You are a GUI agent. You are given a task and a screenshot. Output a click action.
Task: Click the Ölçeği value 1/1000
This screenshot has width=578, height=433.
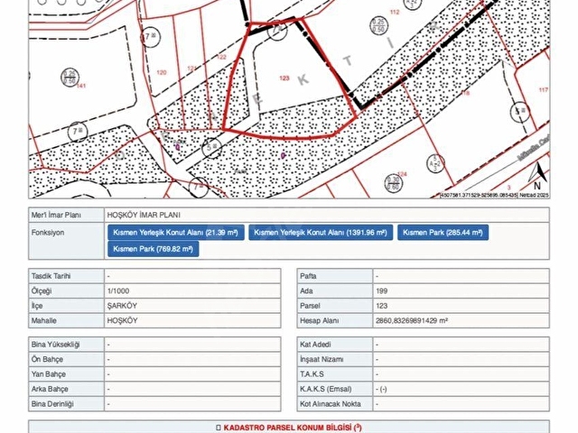(x=118, y=291)
